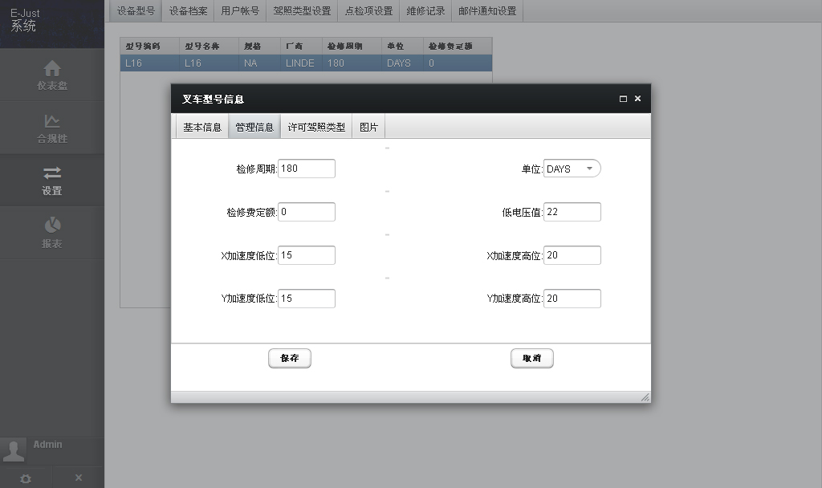Switch to the 许可驾照类型 tab
Image resolution: width=822 pixels, height=488 pixels.
coord(316,127)
